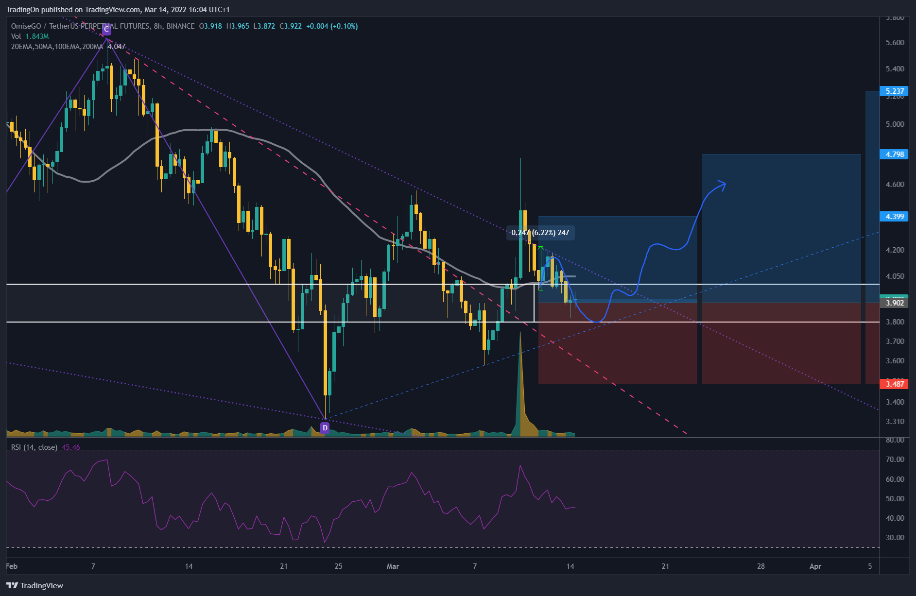This screenshot has width=916, height=596.
Task: Click the 28 date axis label
Action: coord(760,566)
